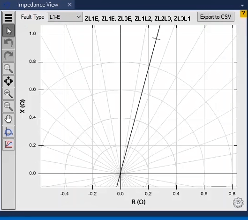
Task: Select the hand pan tool
Action: tap(8, 119)
